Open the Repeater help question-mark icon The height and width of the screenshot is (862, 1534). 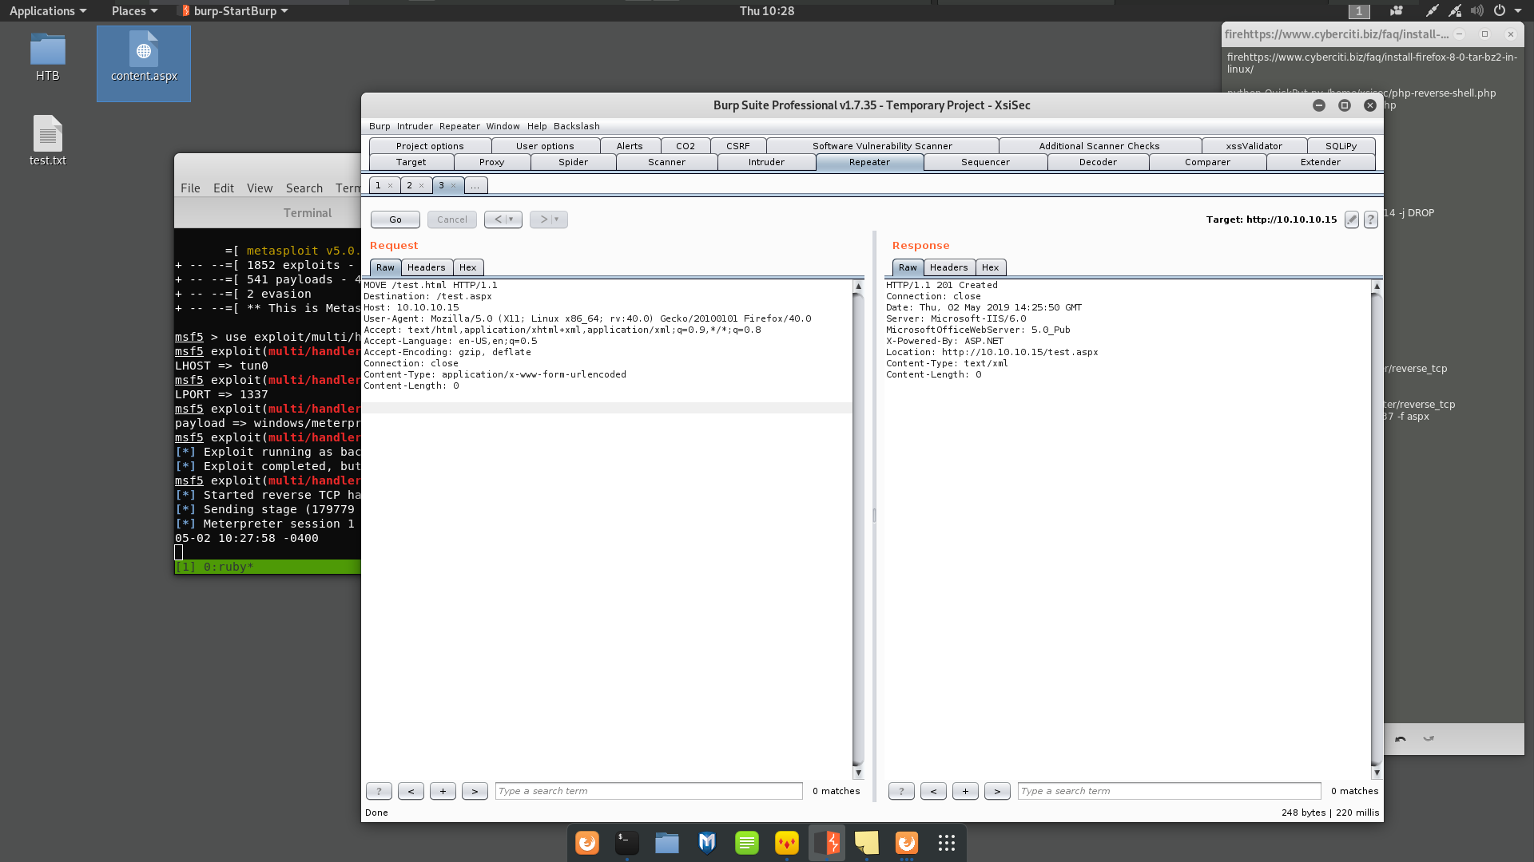coord(1370,219)
